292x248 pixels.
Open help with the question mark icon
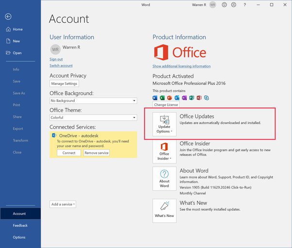pos(244,5)
